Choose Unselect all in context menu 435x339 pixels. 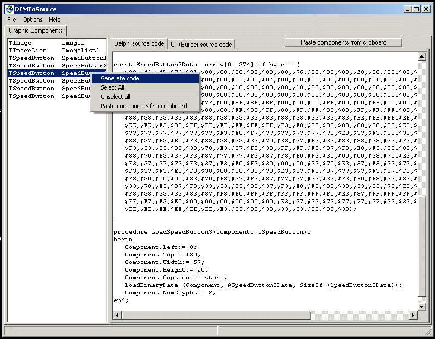[x=145, y=97]
